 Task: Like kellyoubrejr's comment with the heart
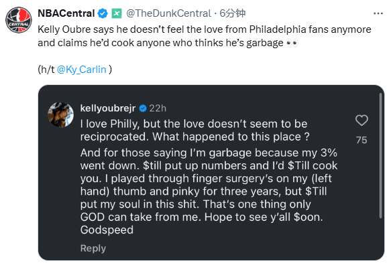click(x=362, y=120)
